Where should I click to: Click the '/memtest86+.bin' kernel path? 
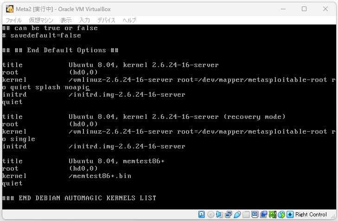pyautogui.click(x=100, y=176)
